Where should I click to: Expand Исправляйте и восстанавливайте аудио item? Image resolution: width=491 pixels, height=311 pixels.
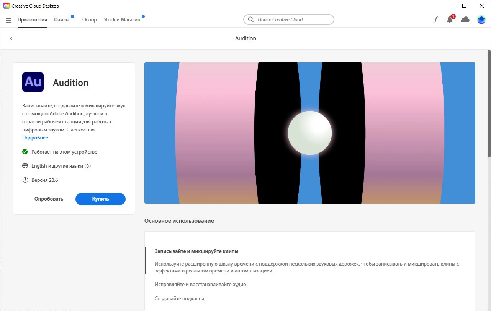click(x=200, y=285)
